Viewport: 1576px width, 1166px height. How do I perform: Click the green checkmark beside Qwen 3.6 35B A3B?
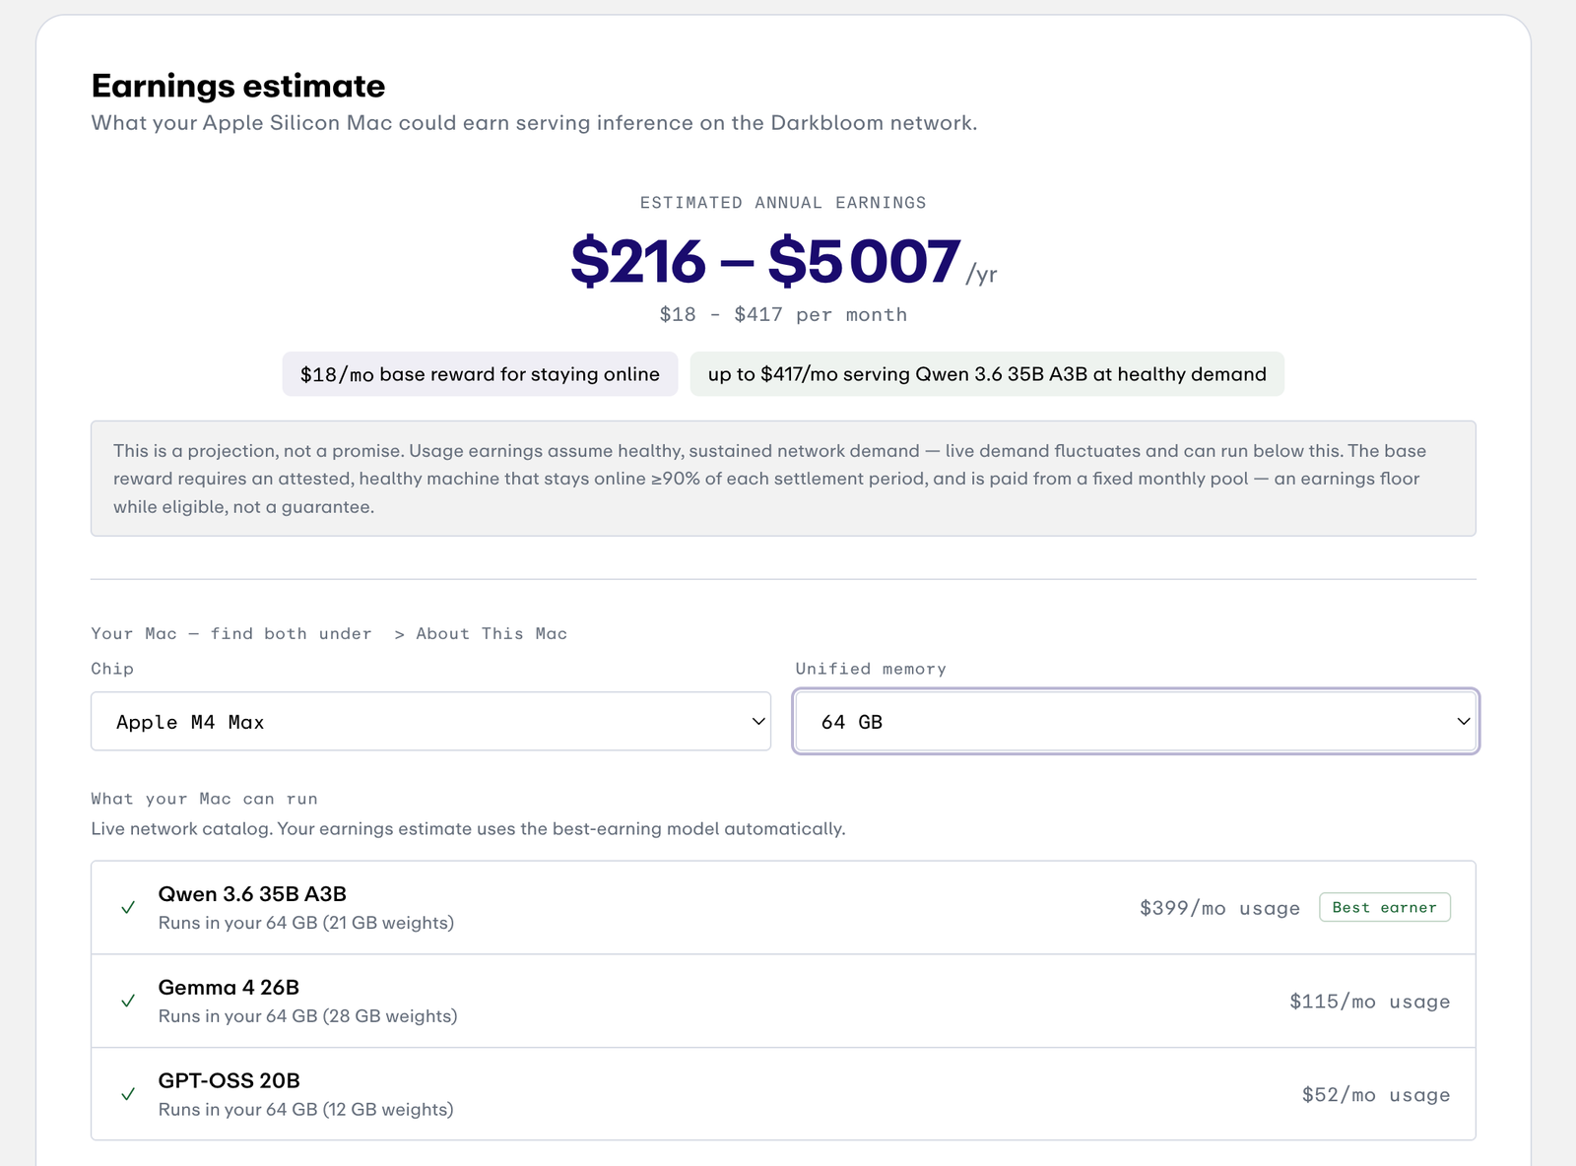click(x=128, y=907)
